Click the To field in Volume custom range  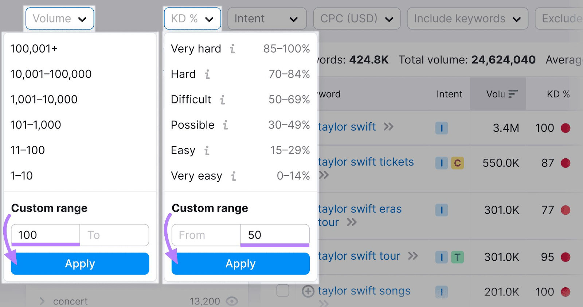tap(114, 235)
